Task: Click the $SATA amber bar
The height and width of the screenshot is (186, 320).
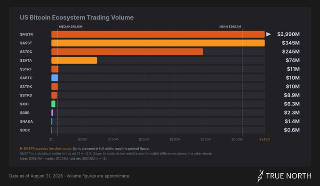Action: (x=74, y=60)
